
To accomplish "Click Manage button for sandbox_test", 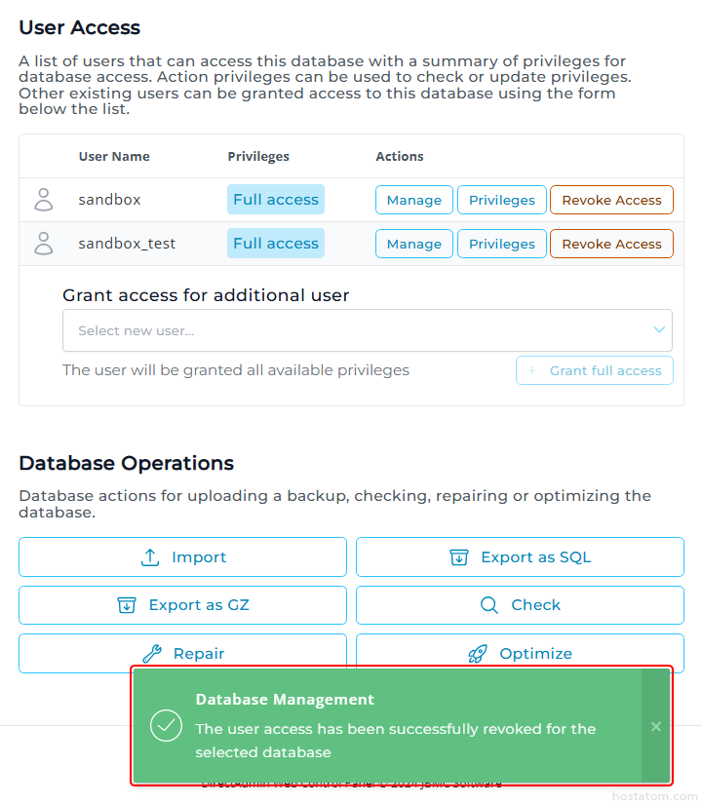I will click(x=413, y=244).
